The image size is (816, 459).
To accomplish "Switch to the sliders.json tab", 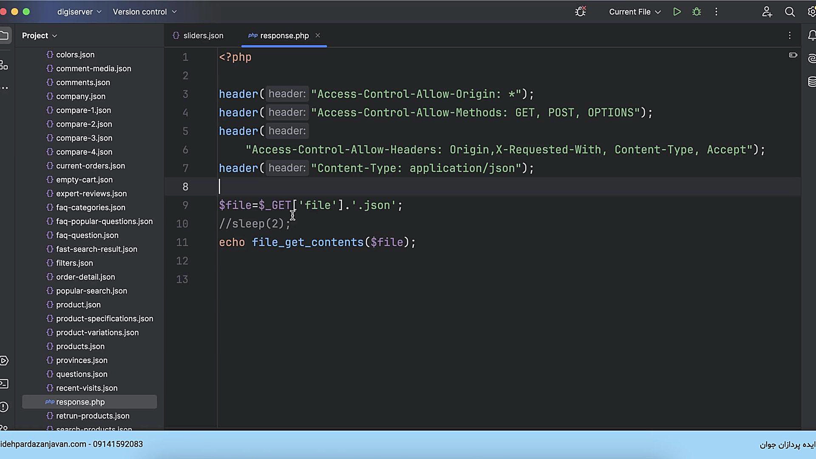I will (x=198, y=36).
